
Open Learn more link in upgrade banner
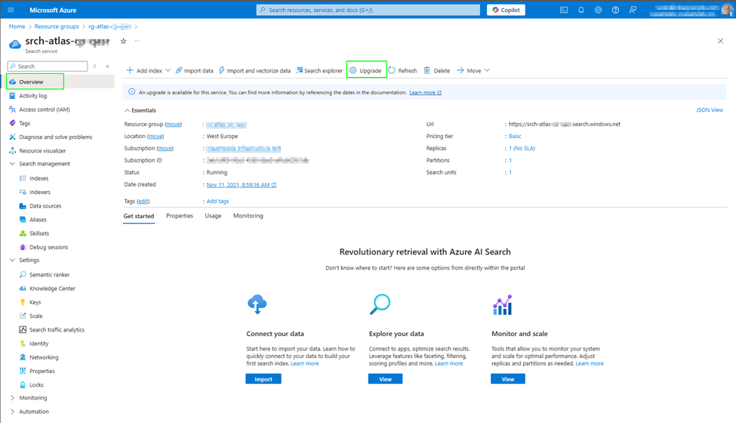[x=425, y=92]
